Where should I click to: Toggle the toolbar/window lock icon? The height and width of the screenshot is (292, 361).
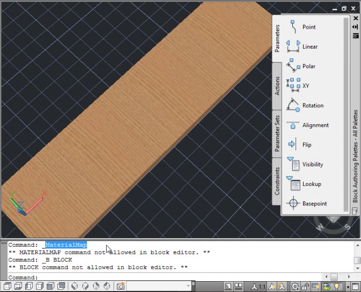click(305, 286)
